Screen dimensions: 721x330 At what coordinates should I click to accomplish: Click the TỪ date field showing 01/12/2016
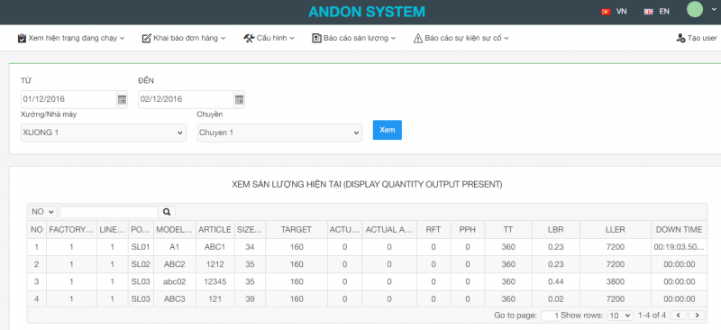click(68, 99)
